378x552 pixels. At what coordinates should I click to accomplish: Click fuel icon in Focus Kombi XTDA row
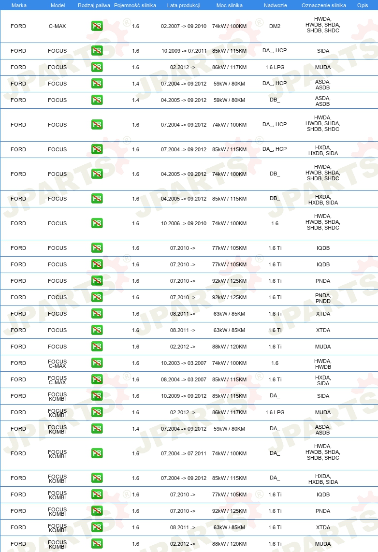(97, 527)
